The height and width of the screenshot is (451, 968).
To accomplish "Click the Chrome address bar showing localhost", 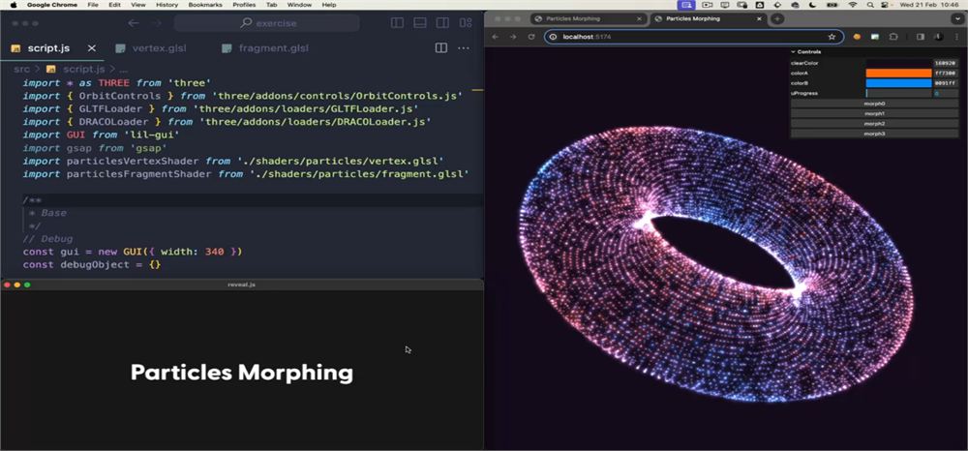I will [x=693, y=37].
